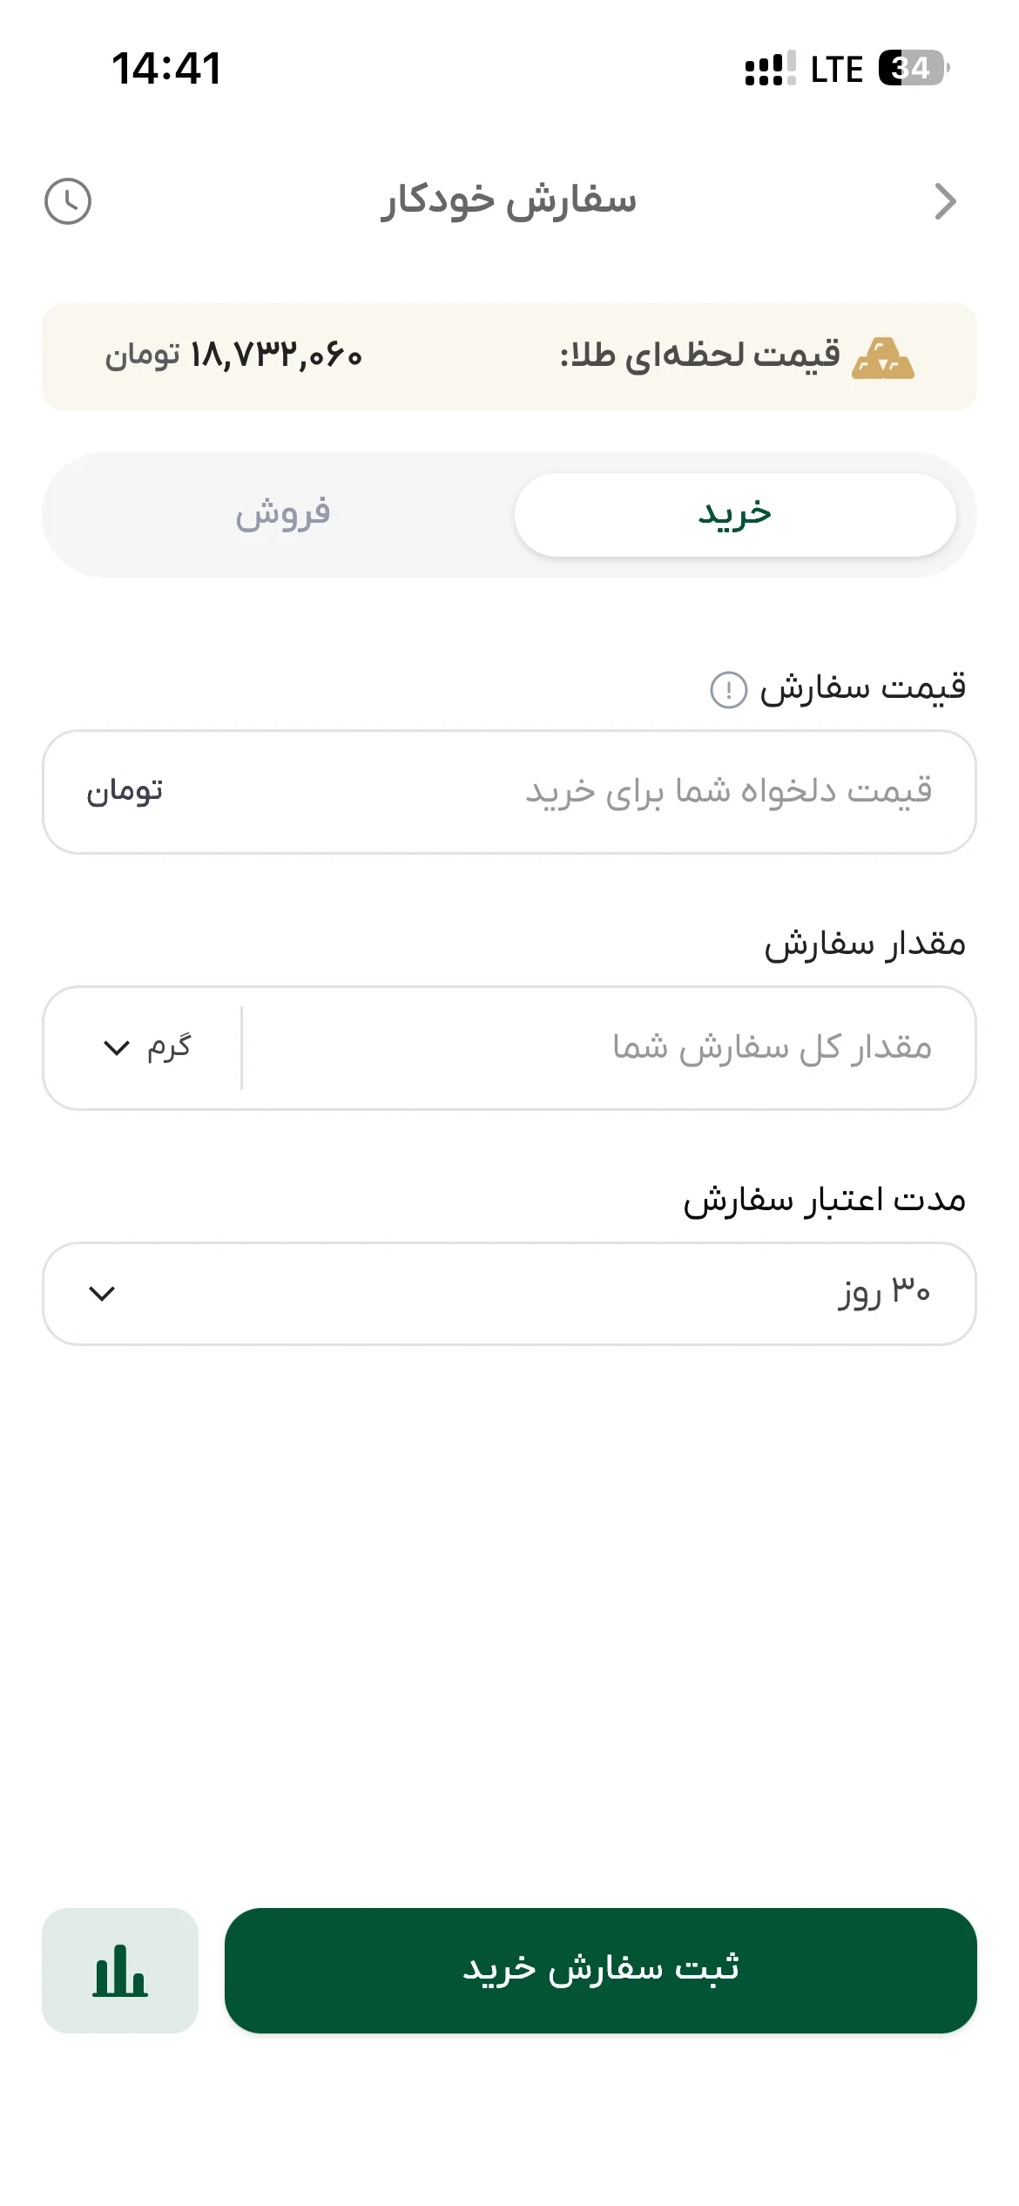The height and width of the screenshot is (2206, 1019).
Task: Tap the battery indicator in status bar
Action: pyautogui.click(x=914, y=68)
